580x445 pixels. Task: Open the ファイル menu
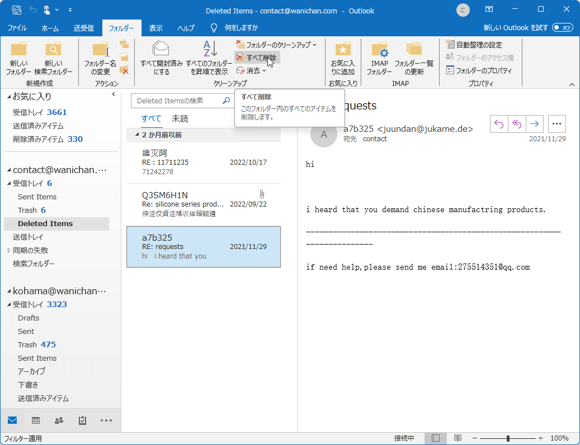tap(17, 28)
